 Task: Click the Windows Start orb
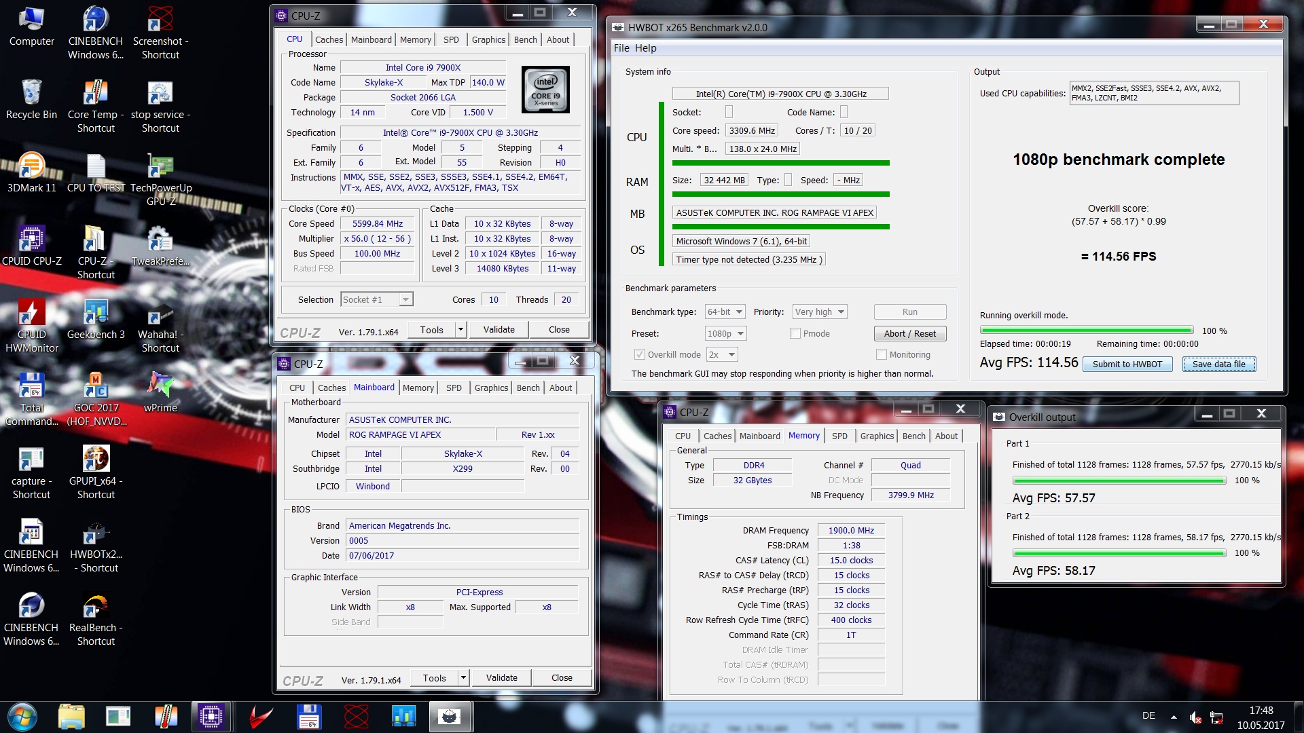click(22, 717)
